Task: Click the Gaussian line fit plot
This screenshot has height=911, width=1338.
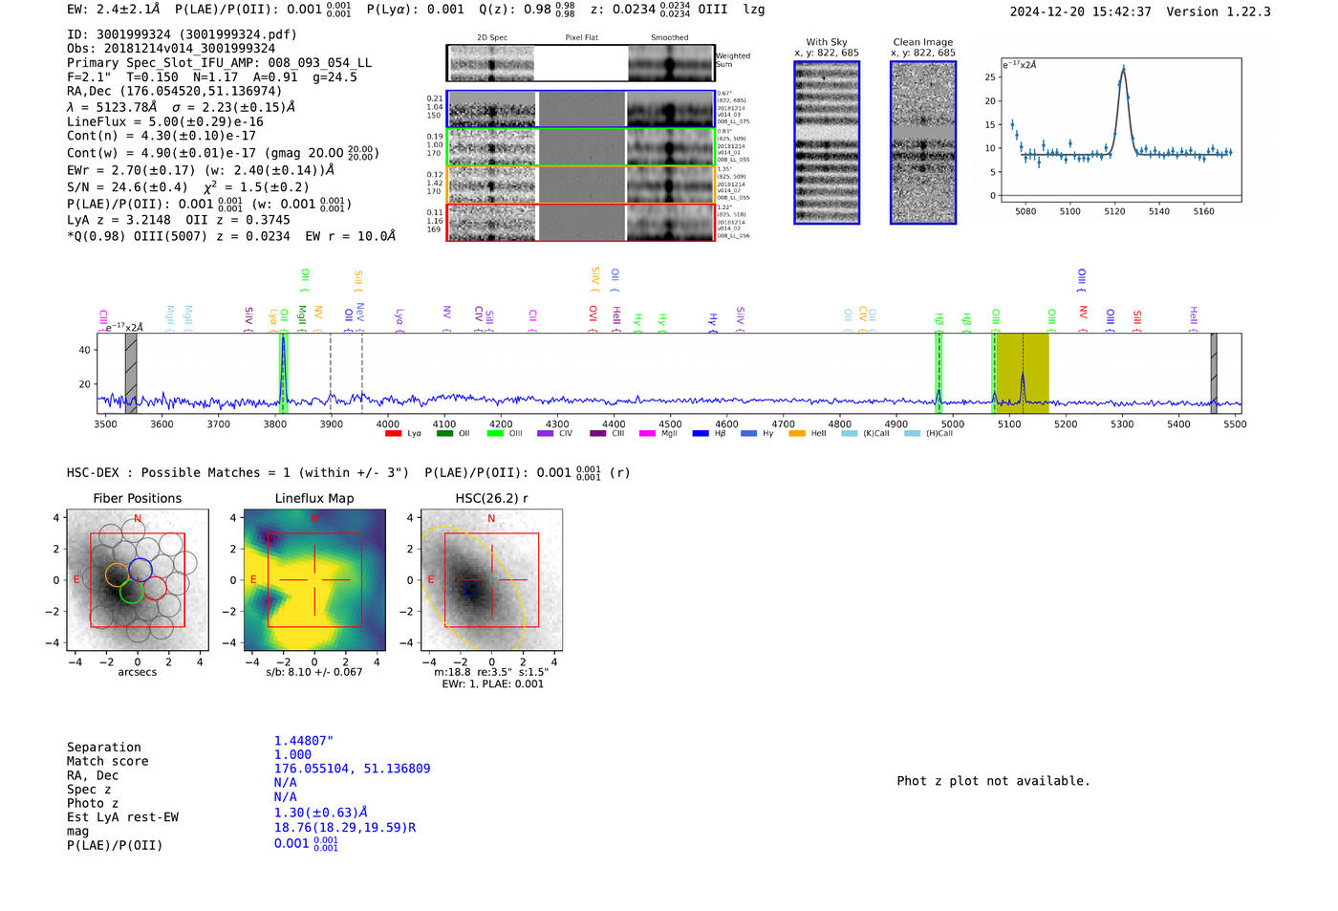Action: point(1120,130)
